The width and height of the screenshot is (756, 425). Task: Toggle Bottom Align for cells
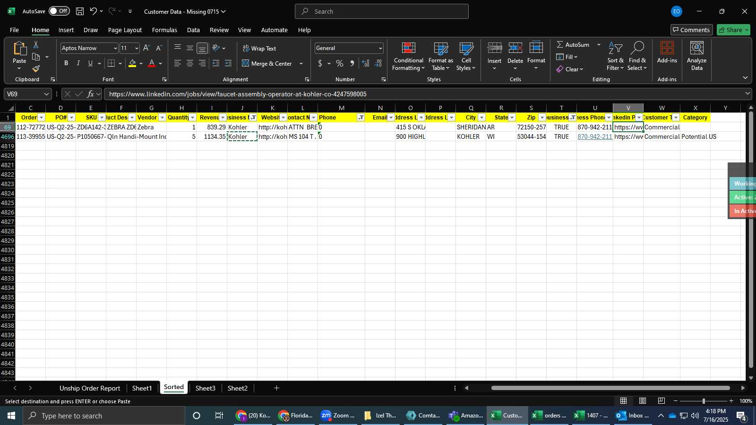[x=202, y=48]
